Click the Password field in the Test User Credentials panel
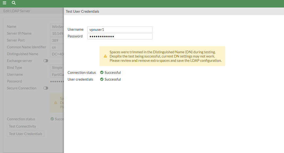 120,36
